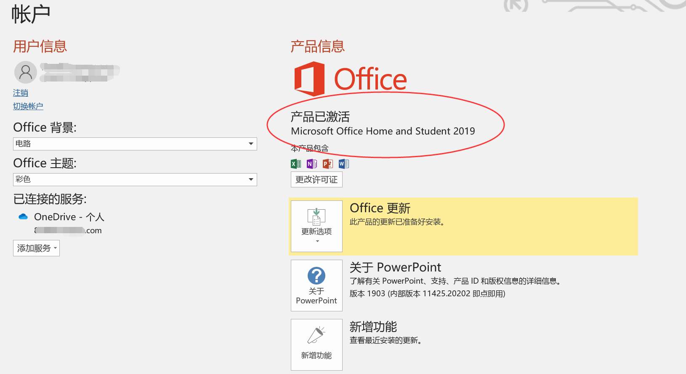Click the 版本 1903 version number text

click(x=427, y=294)
